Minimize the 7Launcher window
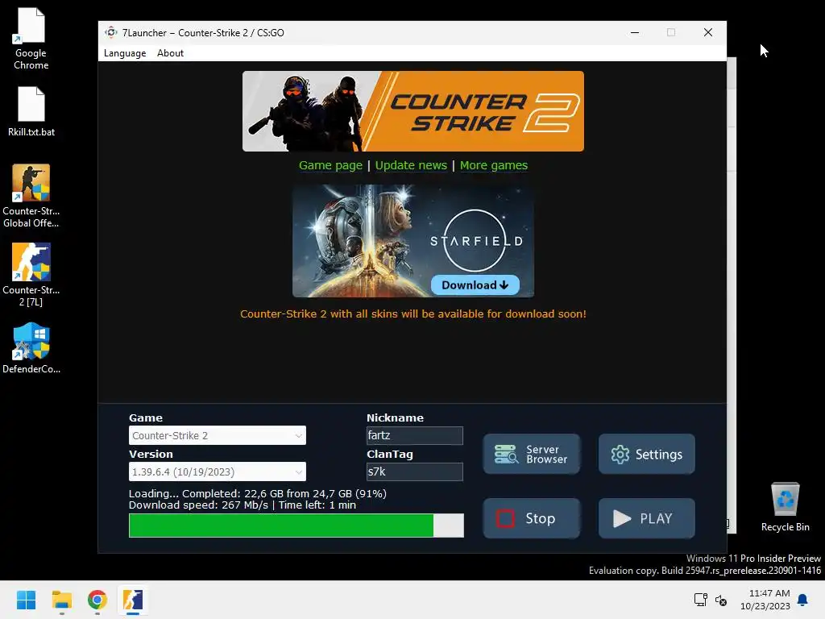Image resolution: width=825 pixels, height=619 pixels. [635, 32]
